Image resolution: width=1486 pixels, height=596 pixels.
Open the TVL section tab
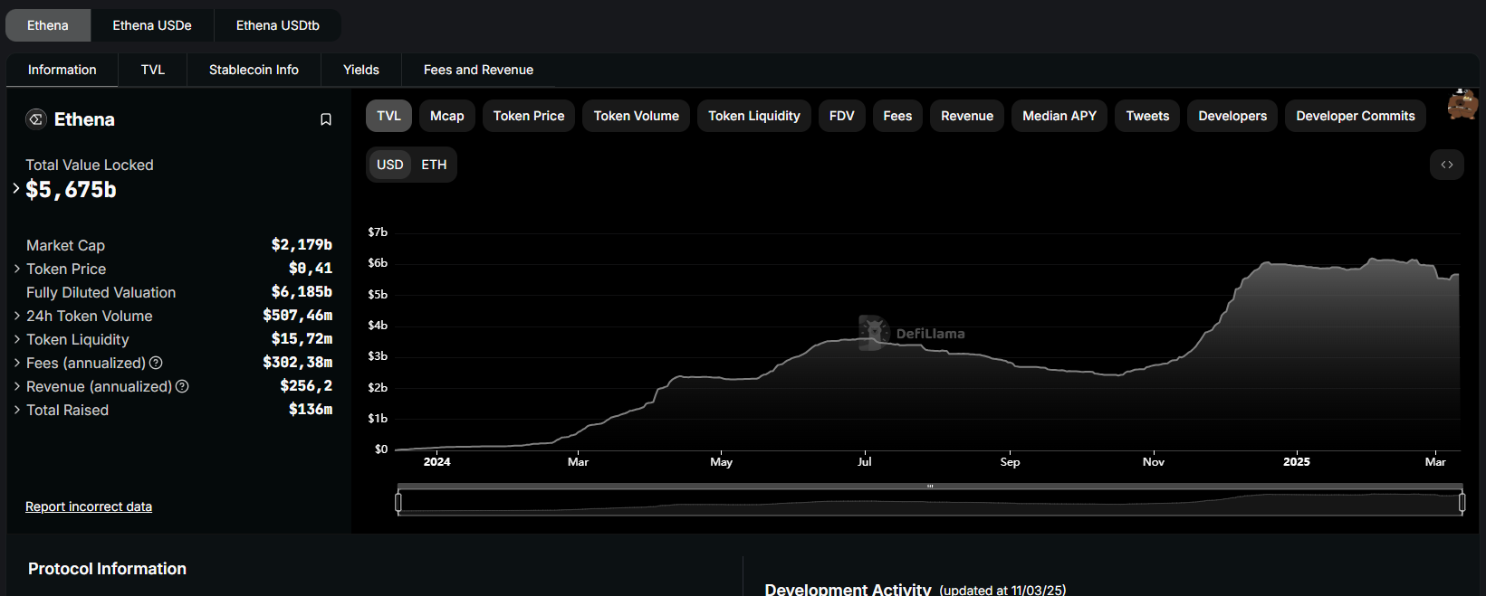pos(153,70)
